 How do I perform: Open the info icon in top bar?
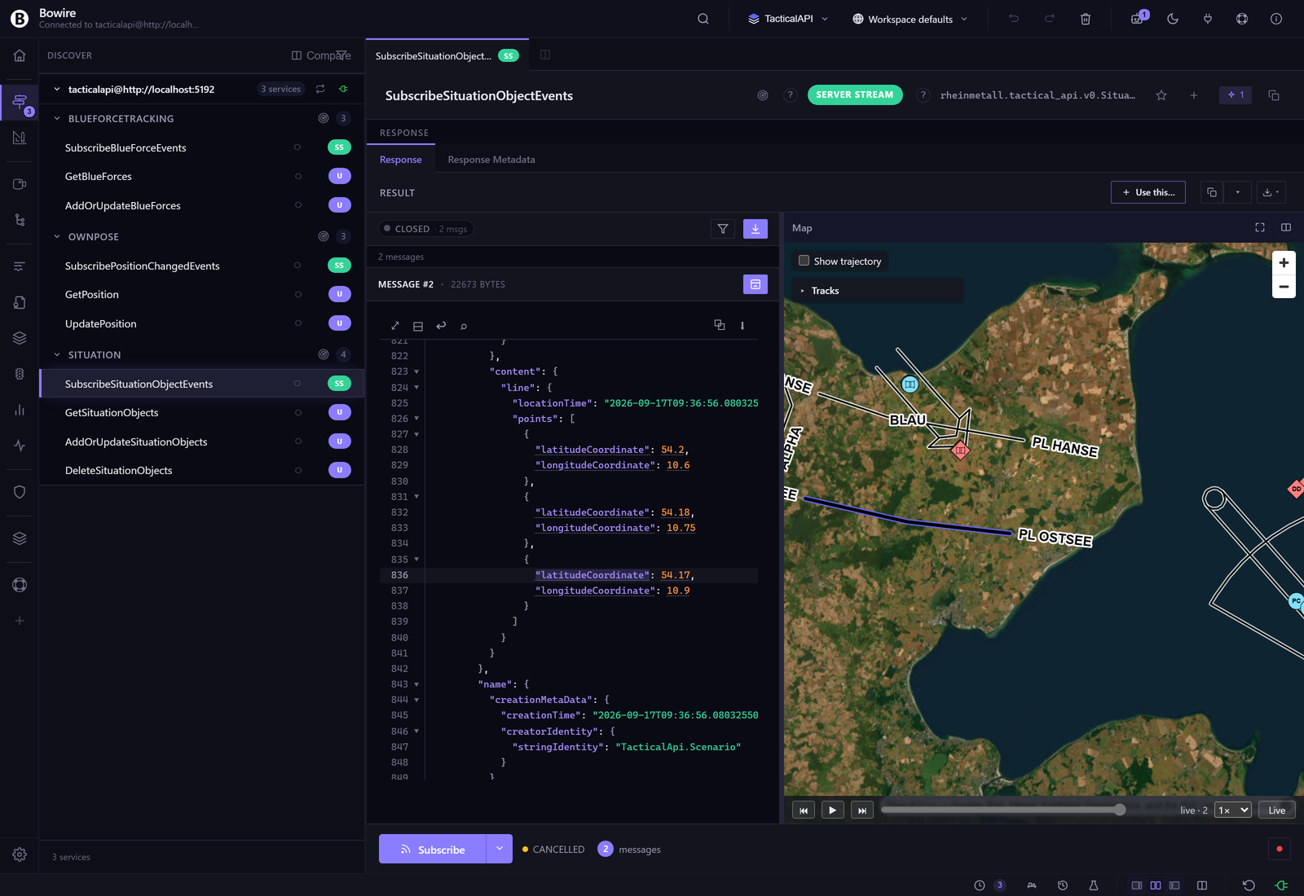coord(1276,19)
